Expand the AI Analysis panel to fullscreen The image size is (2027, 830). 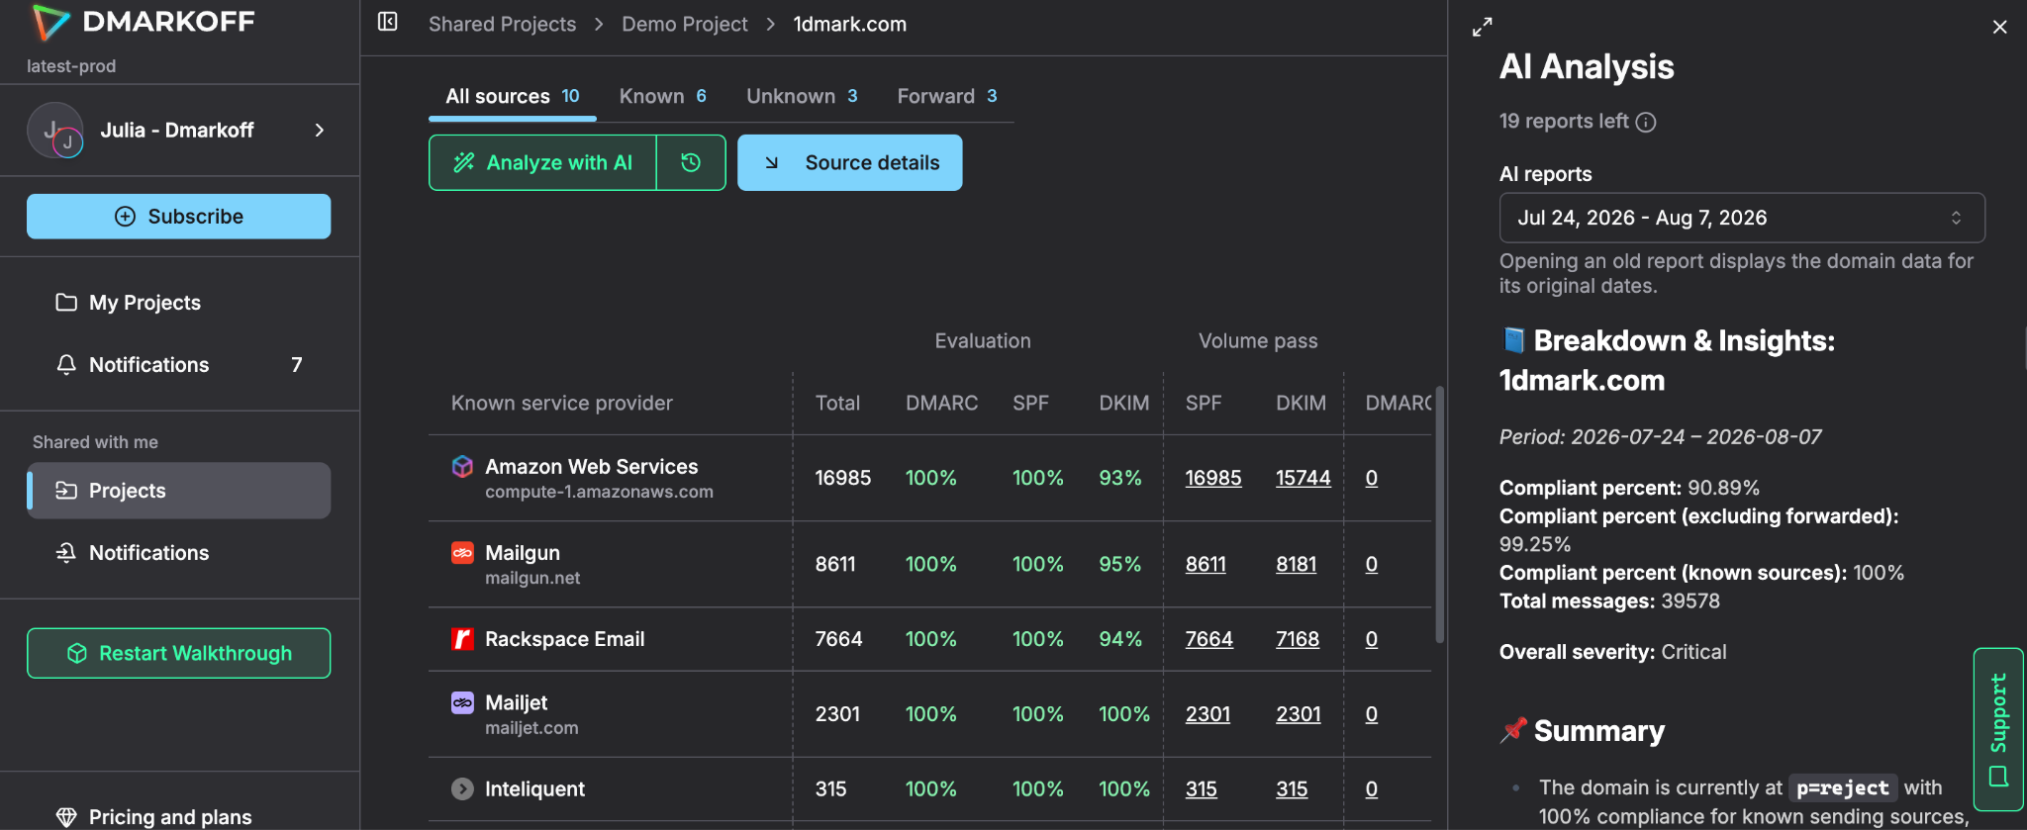(1482, 28)
